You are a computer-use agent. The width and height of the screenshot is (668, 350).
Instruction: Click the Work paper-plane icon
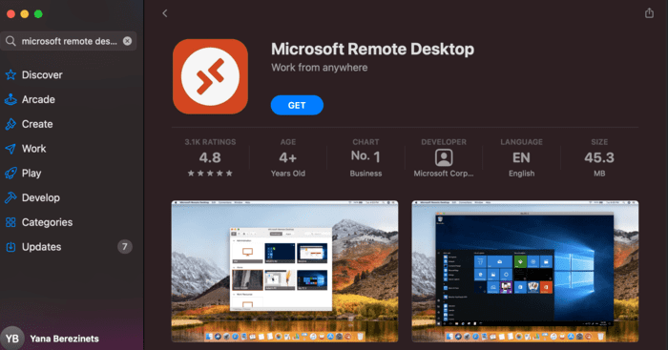[10, 149]
